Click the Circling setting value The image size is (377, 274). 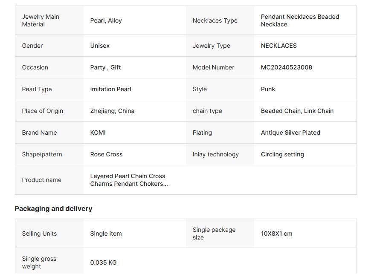[282, 154]
